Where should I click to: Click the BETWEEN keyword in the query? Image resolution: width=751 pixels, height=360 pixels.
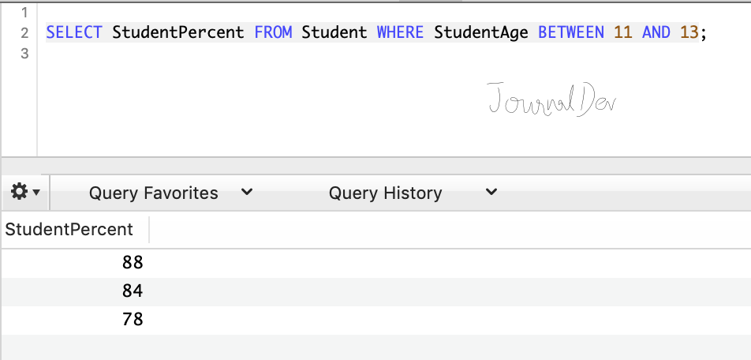coord(571,33)
